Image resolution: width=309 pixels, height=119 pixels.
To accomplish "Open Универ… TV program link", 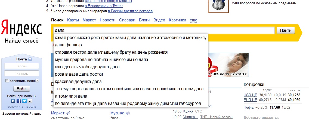I will [x=191, y=117].
